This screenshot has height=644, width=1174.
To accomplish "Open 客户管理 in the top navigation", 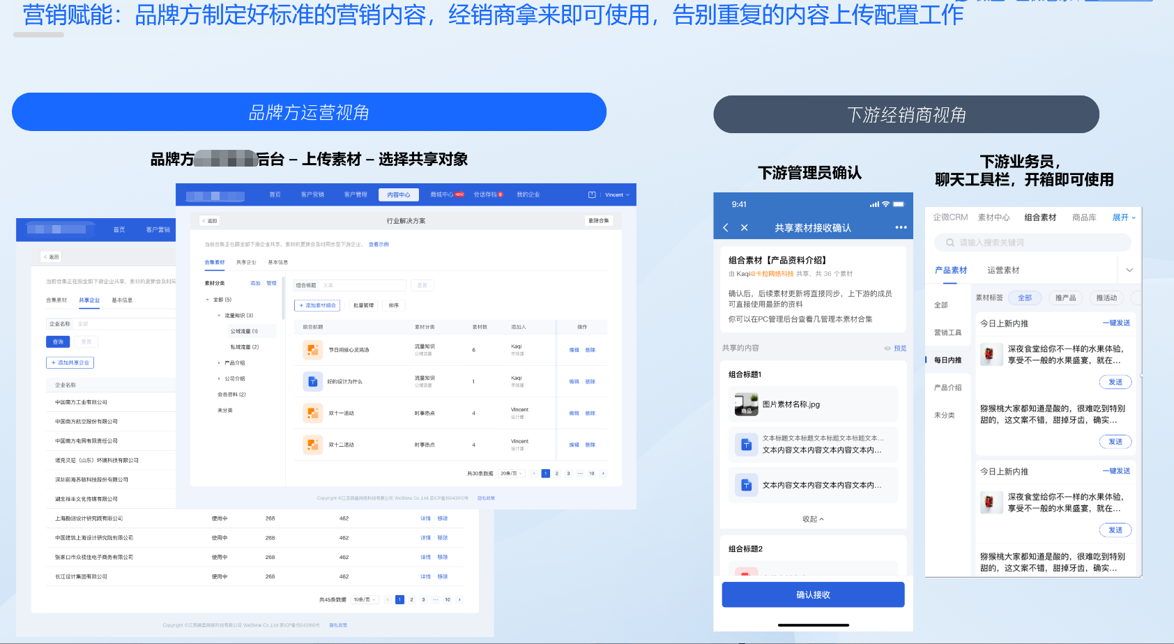I will (356, 194).
